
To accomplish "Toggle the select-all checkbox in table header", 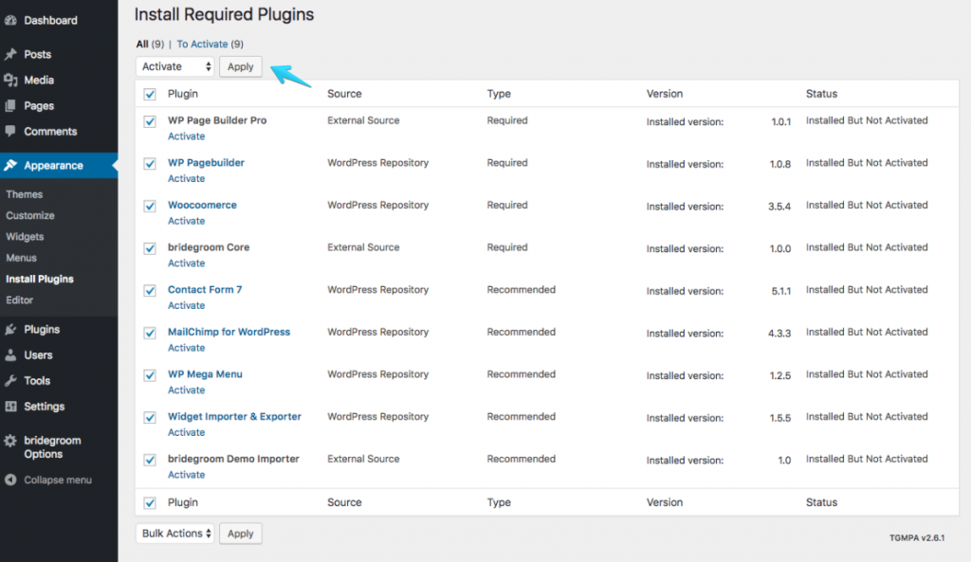I will click(x=150, y=94).
